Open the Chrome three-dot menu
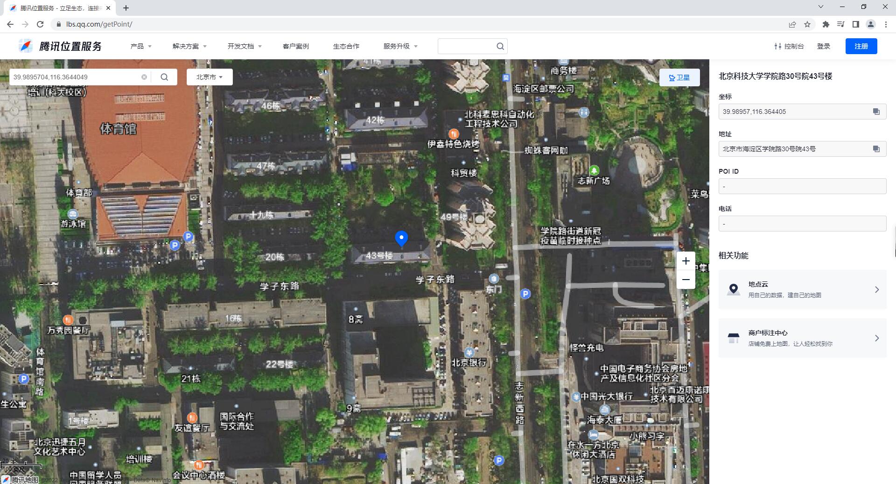896x484 pixels. pyautogui.click(x=886, y=24)
